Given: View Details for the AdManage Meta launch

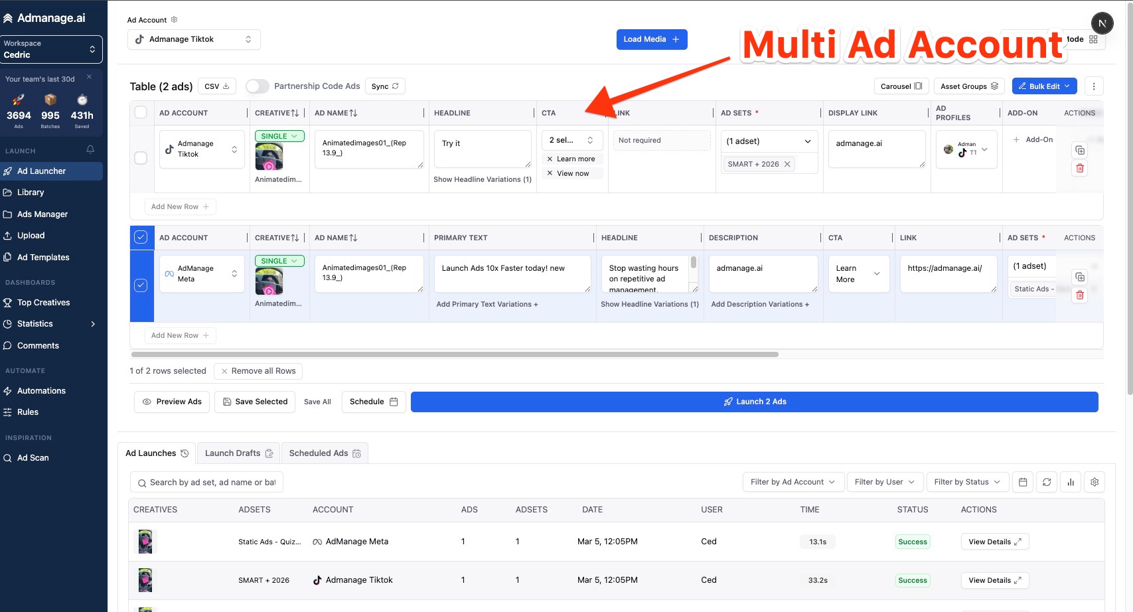Looking at the screenshot, I should [994, 542].
